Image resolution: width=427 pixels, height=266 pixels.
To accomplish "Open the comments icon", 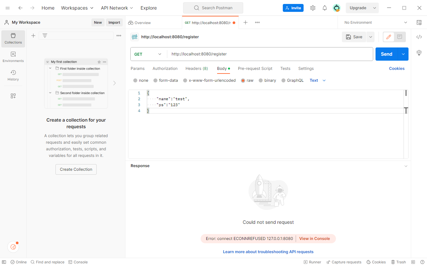I will point(400,37).
